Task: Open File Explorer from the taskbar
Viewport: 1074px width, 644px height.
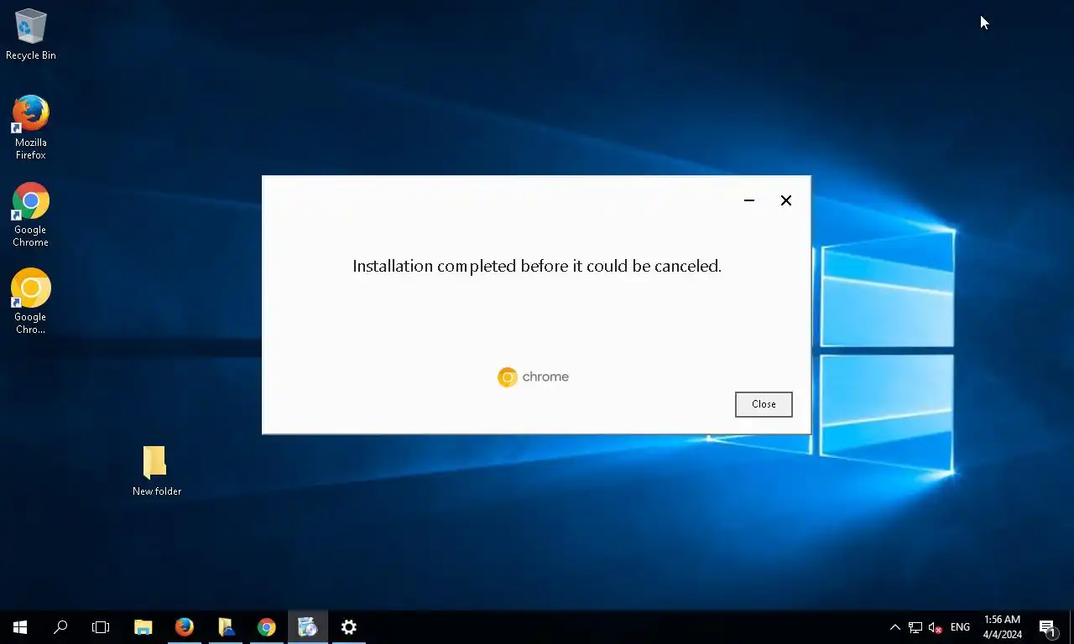Action: (143, 627)
